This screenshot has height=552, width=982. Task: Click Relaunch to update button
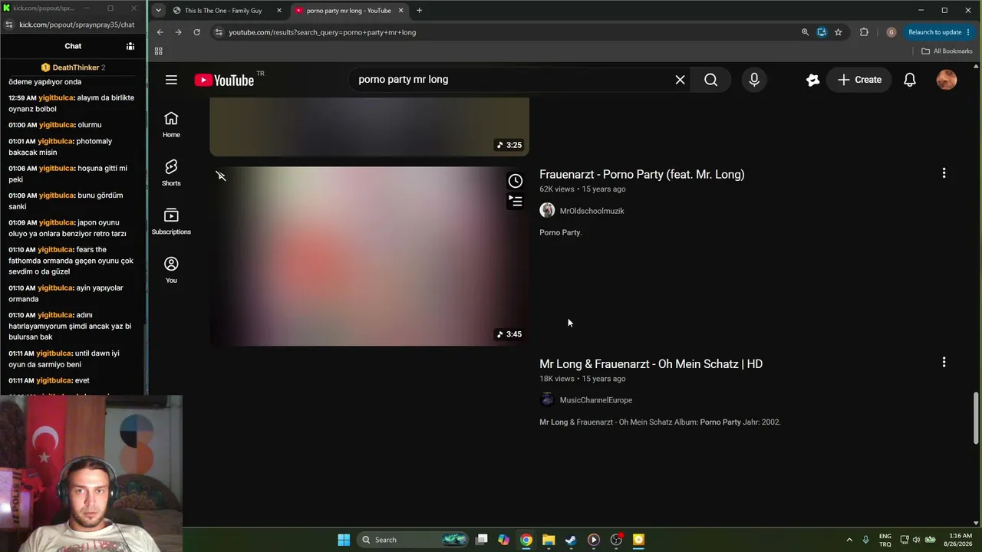(934, 32)
